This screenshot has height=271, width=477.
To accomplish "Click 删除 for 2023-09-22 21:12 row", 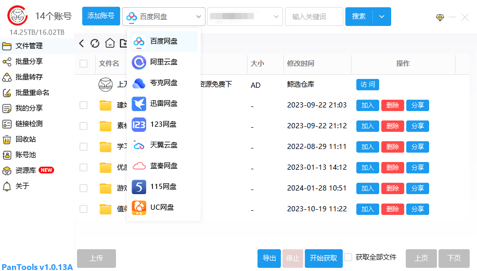I will coord(392,126).
